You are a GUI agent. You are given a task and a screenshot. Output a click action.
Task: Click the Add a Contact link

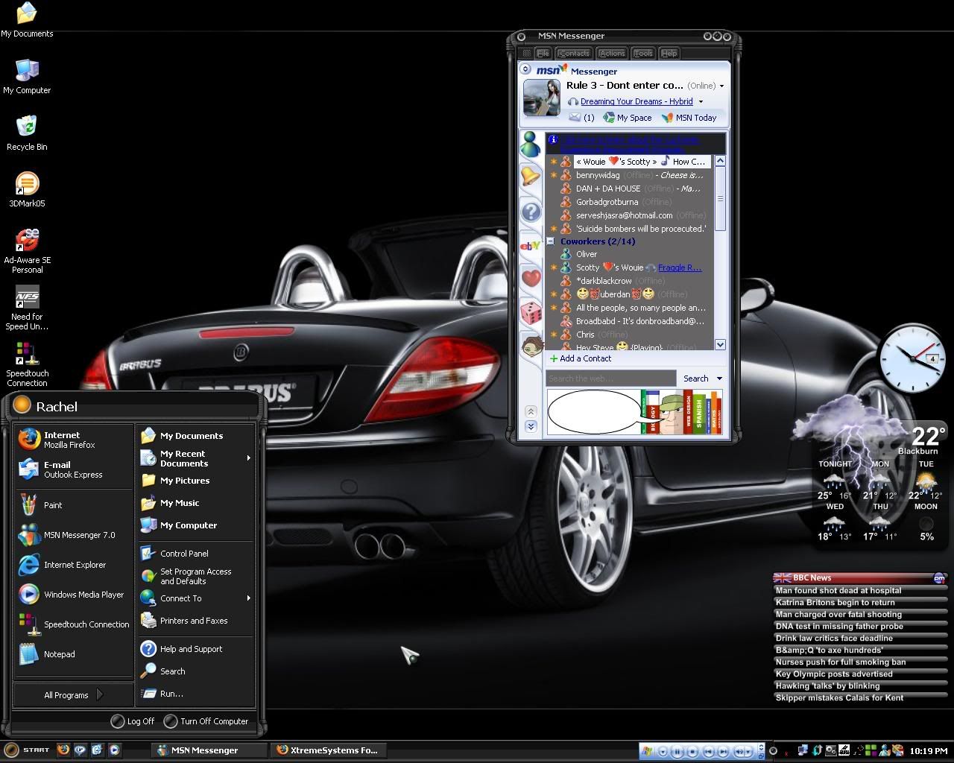(585, 358)
